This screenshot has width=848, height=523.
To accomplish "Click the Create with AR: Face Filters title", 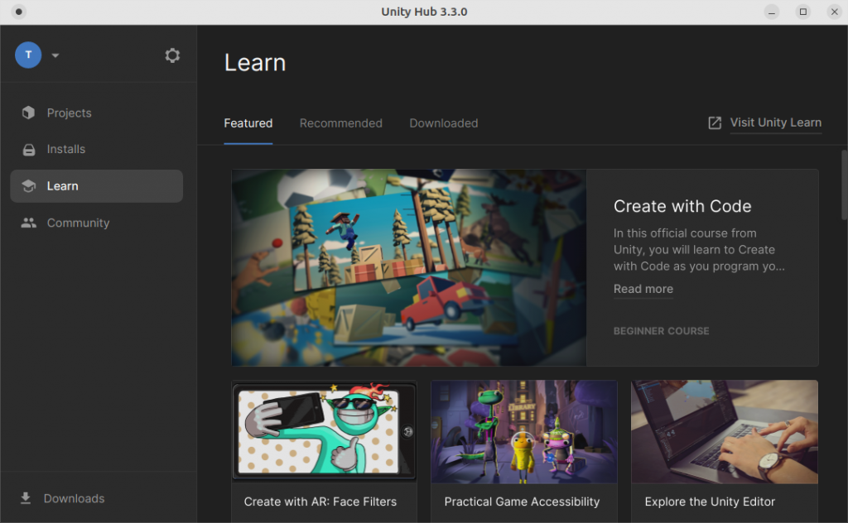I will 320,502.
